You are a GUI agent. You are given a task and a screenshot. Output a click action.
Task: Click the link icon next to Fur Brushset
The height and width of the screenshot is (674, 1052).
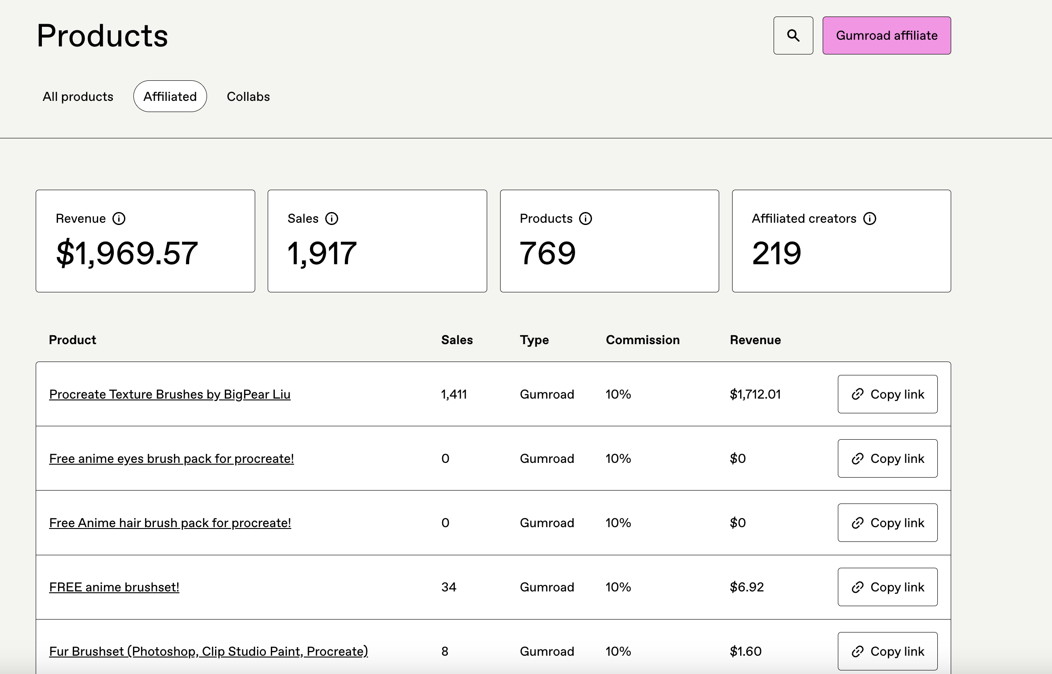click(857, 651)
